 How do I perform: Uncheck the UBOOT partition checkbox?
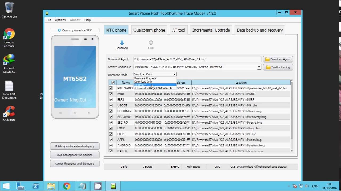111,105
